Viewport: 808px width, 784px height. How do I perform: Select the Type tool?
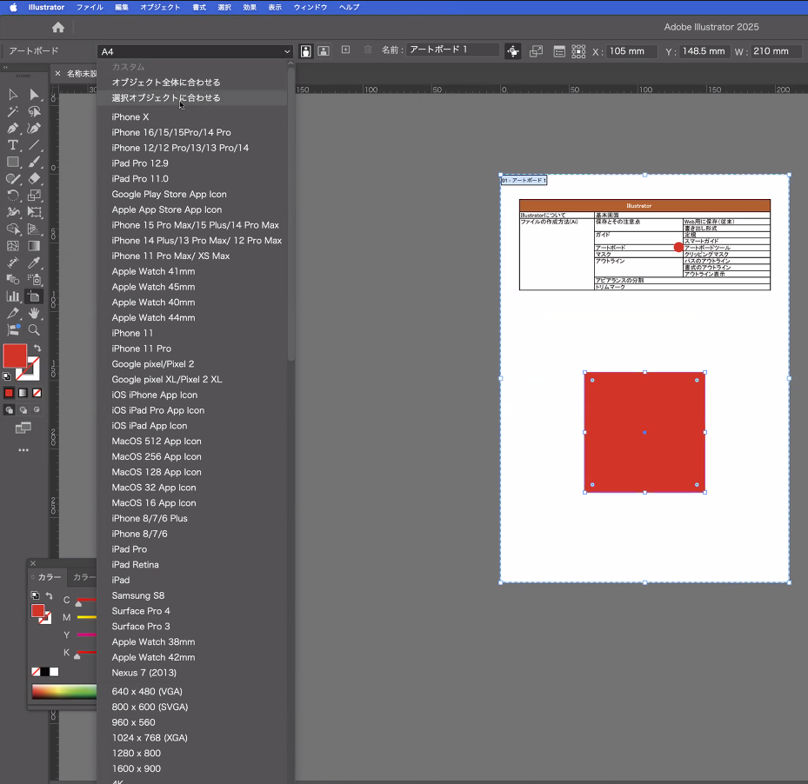pyautogui.click(x=13, y=145)
